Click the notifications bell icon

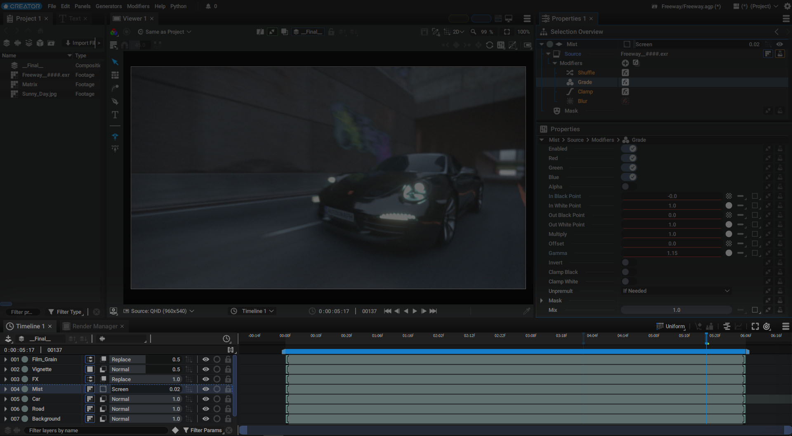[x=208, y=6]
